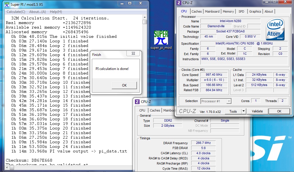Minimize the Super PI window
This screenshot has width=294, height=172.
click(x=122, y=3)
